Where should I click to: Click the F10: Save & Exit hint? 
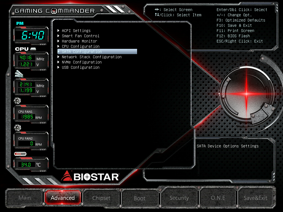234,25
